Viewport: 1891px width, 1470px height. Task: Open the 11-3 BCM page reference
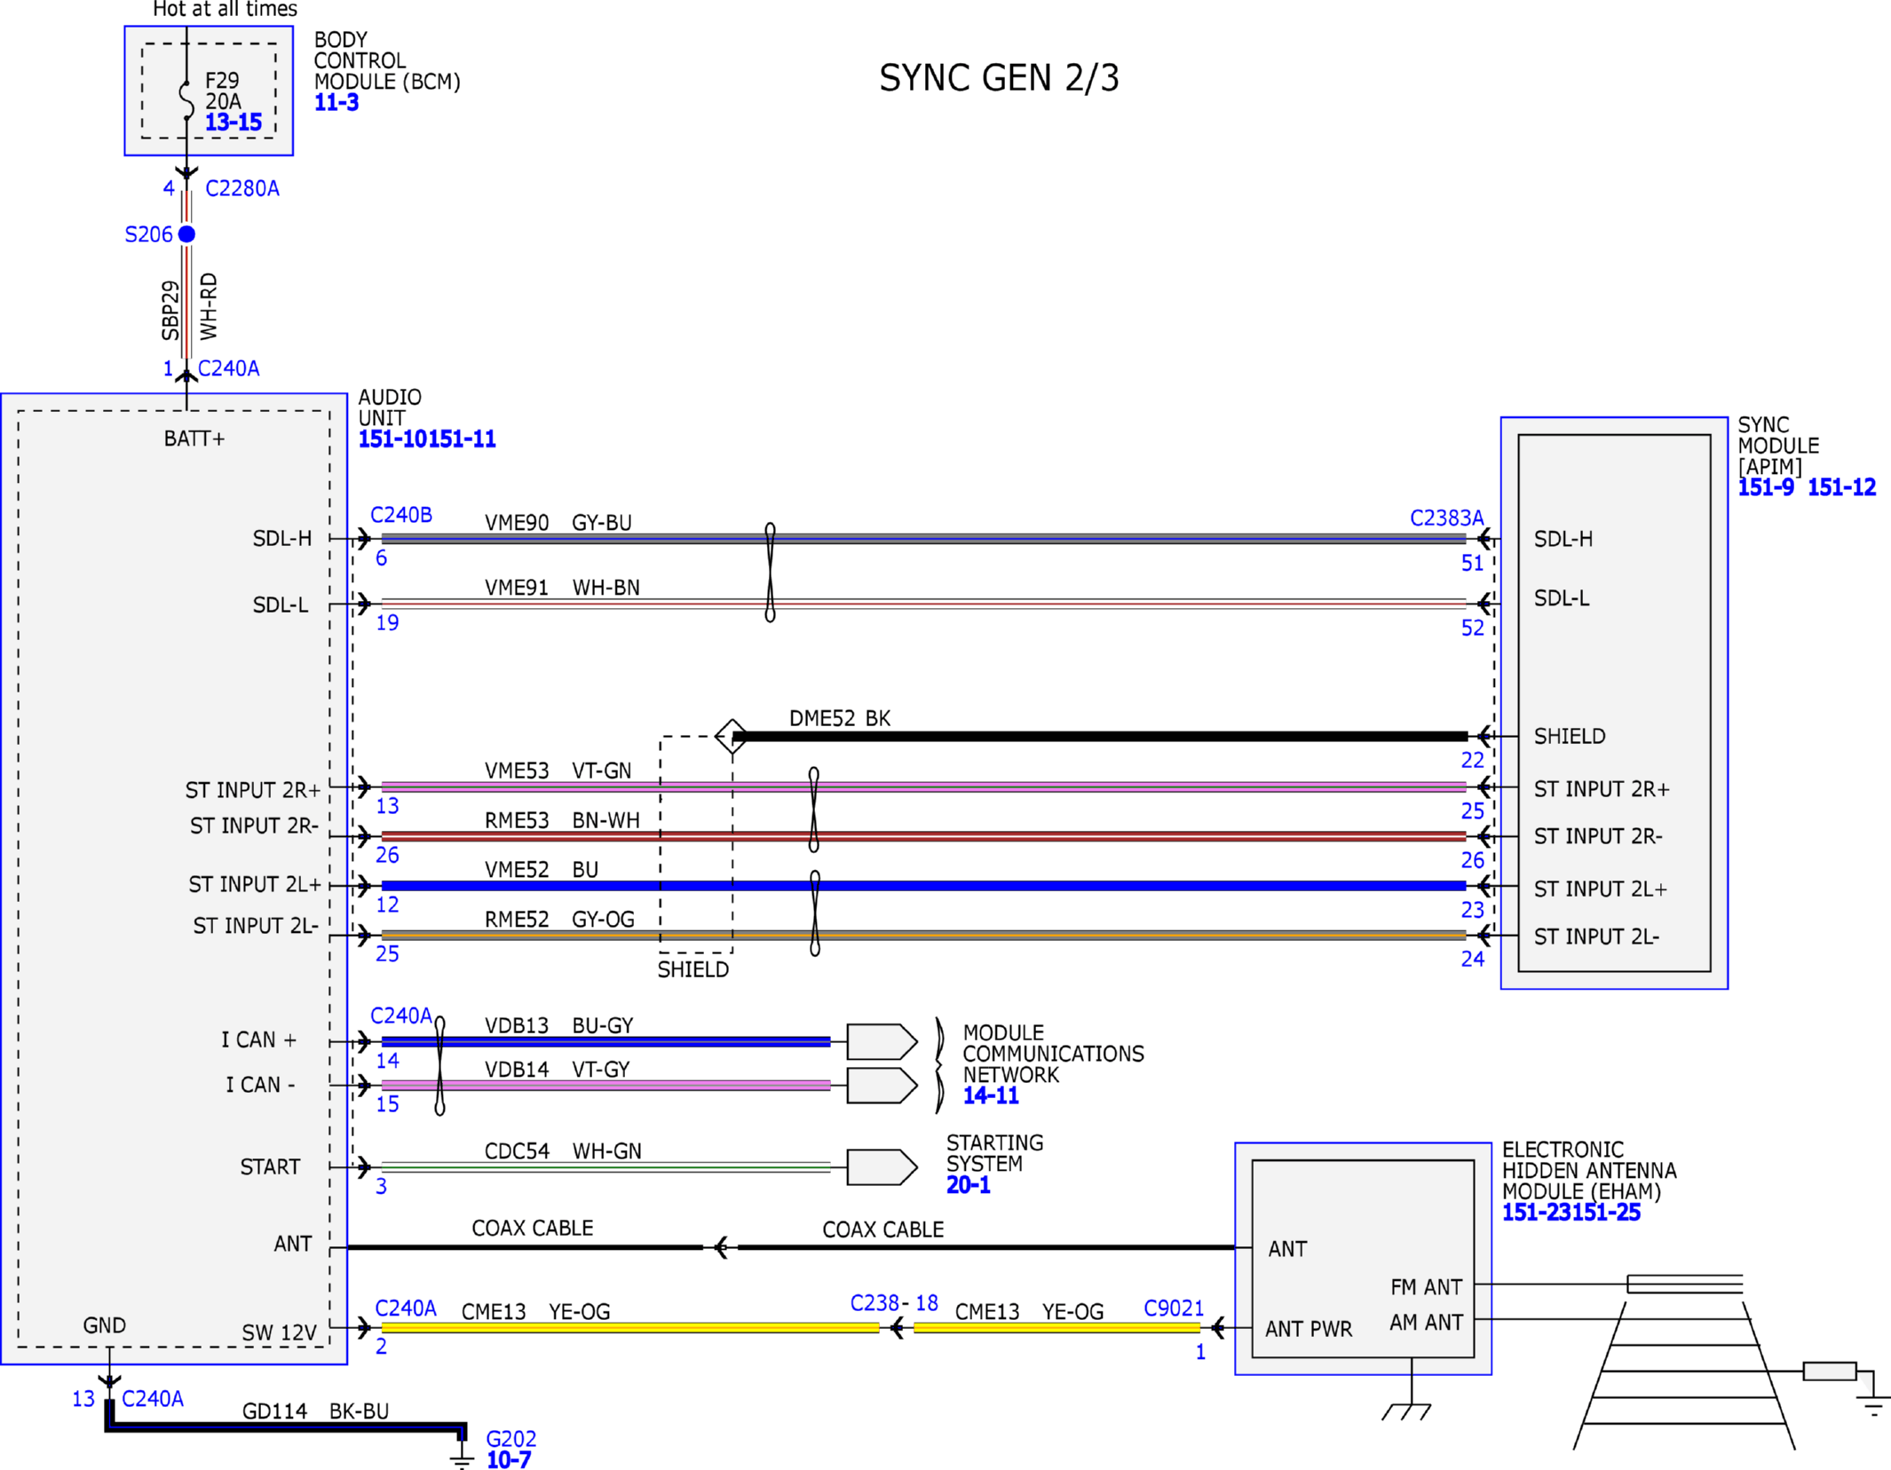pyautogui.click(x=336, y=103)
